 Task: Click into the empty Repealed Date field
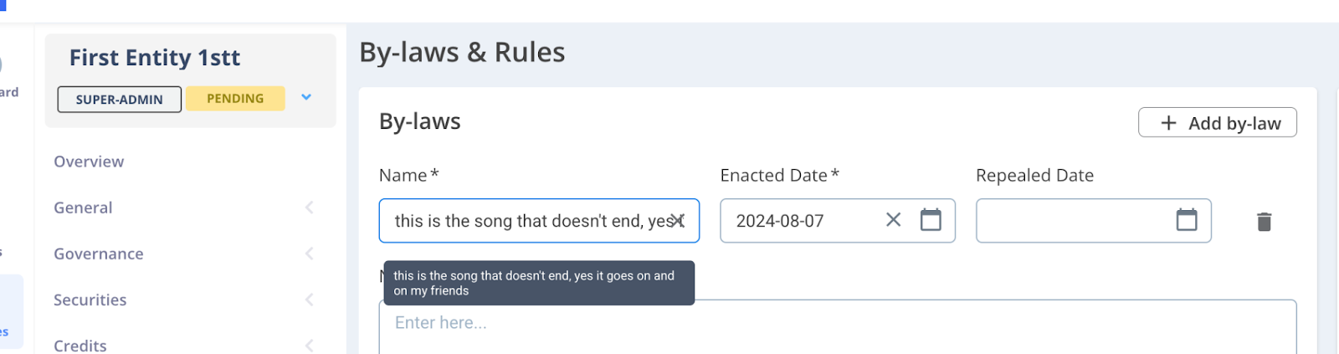[1071, 221]
